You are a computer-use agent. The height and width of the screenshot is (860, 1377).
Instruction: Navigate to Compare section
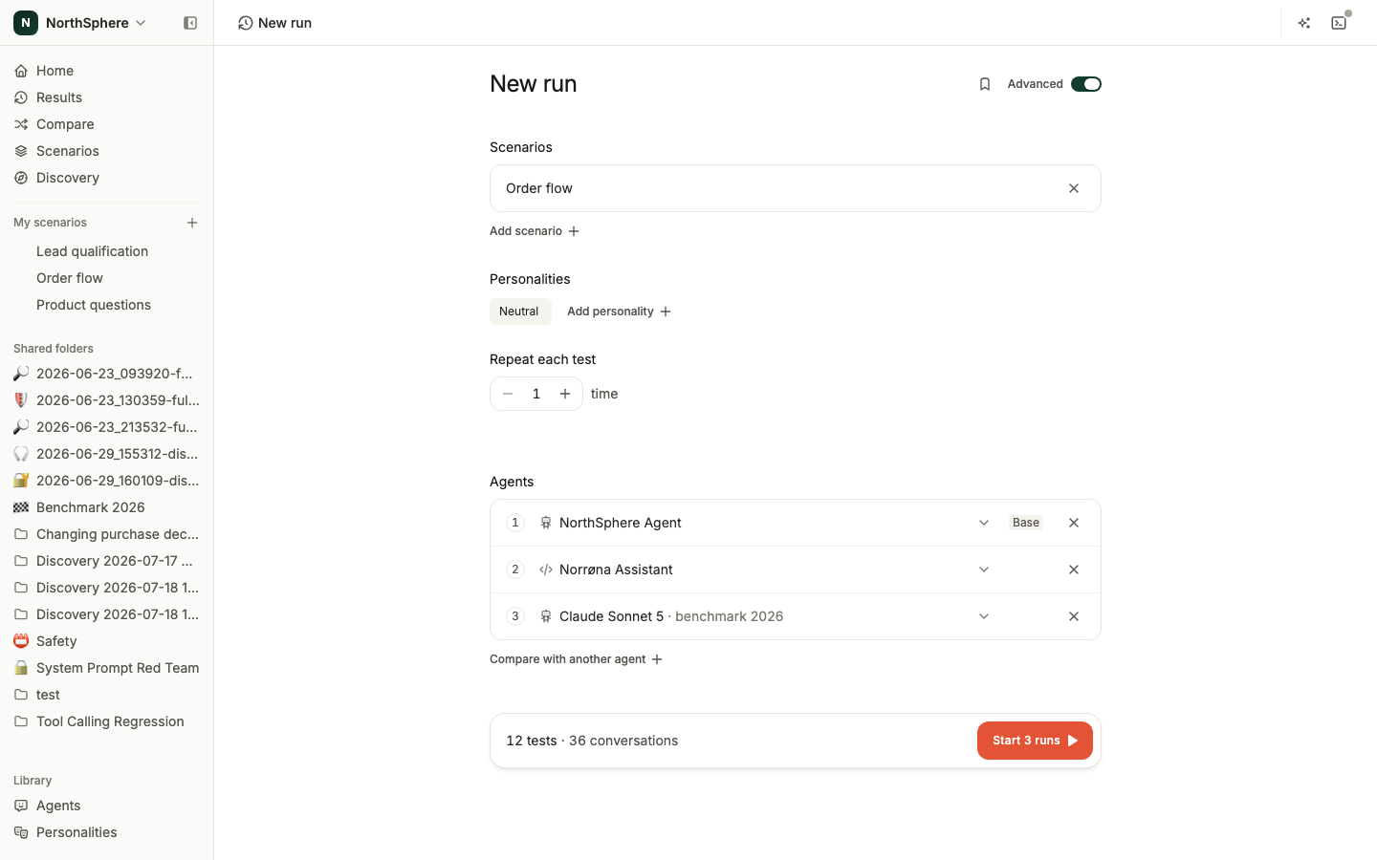tap(106, 124)
